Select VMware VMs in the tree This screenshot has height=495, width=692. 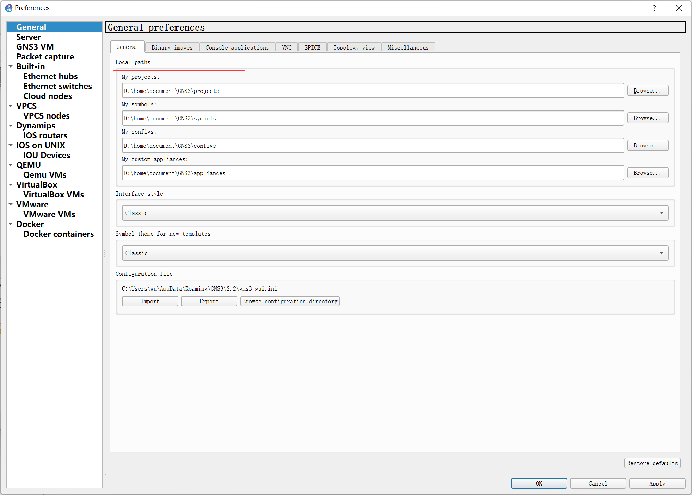[49, 214]
